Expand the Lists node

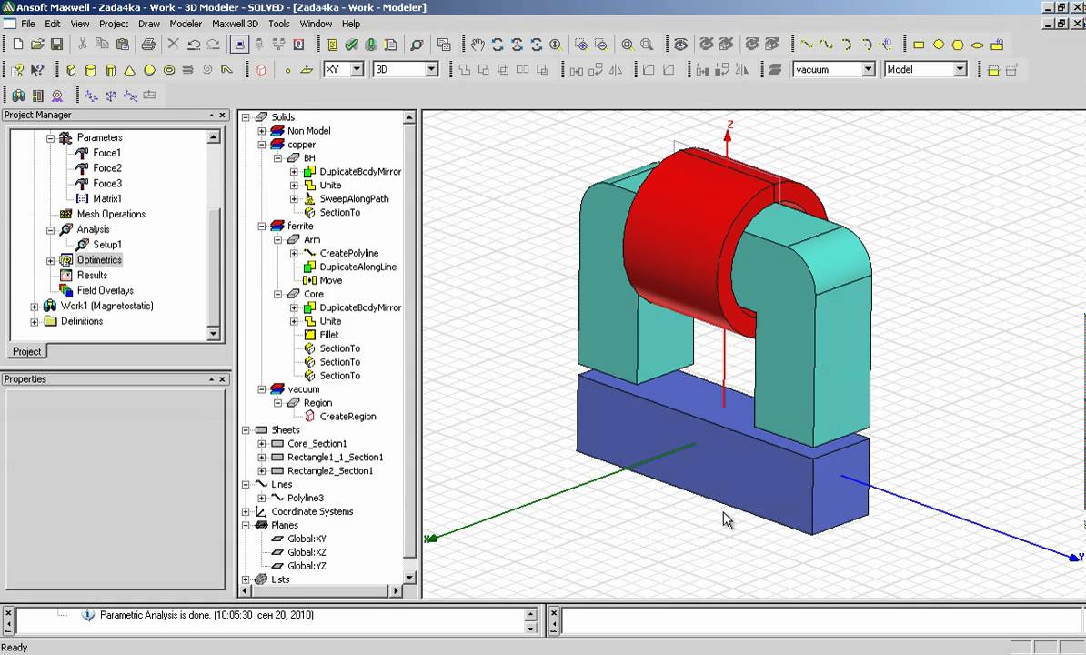pos(246,579)
